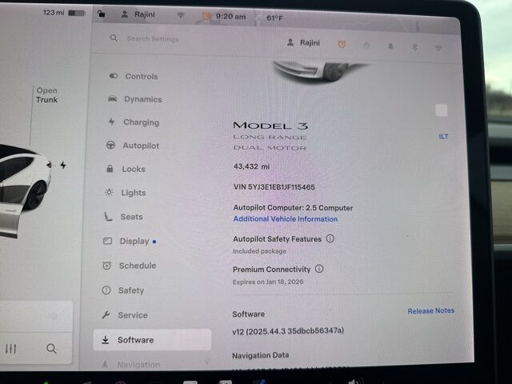The image size is (512, 384).
Task: Show info about Autopilot Safety Features
Action: tap(330, 238)
